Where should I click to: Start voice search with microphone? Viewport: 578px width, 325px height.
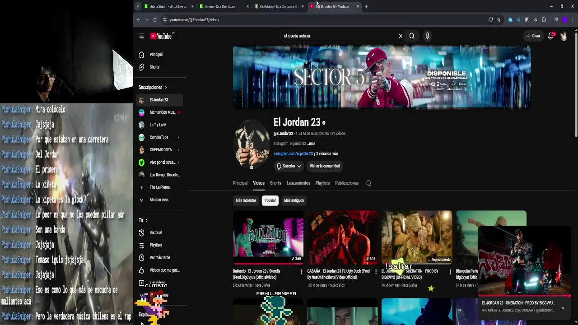[x=427, y=36]
